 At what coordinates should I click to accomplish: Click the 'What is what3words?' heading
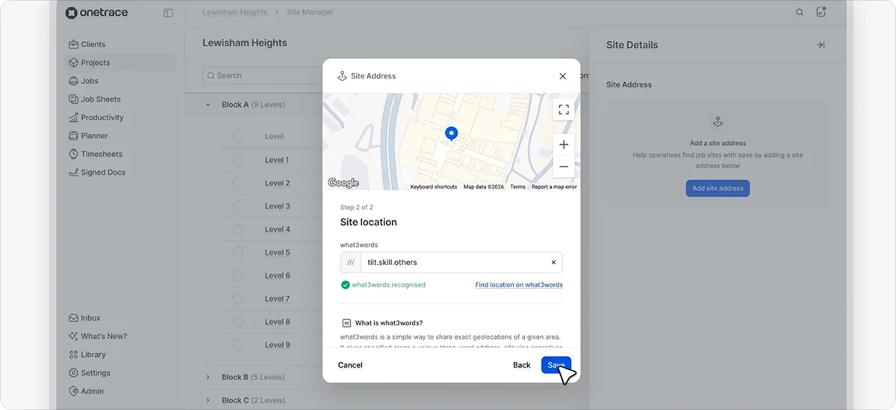[x=389, y=323]
